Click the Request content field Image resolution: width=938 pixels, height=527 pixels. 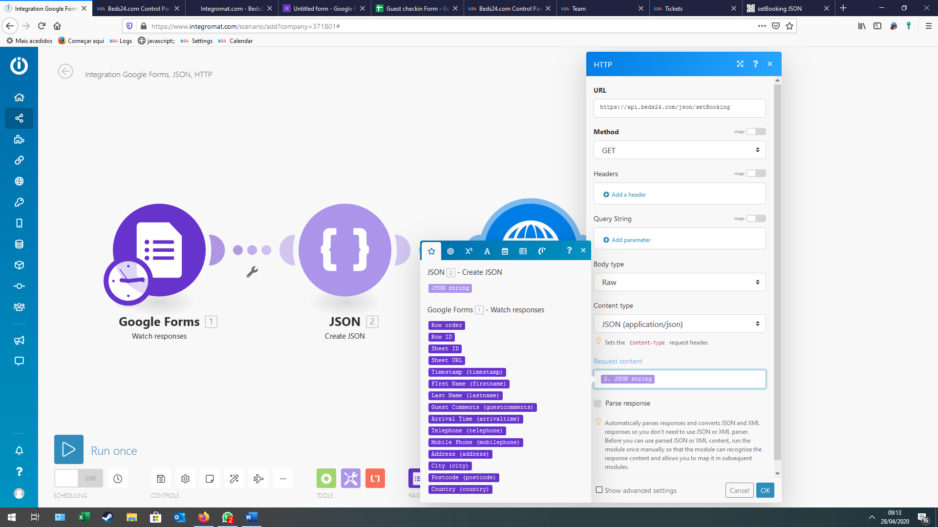coord(680,379)
